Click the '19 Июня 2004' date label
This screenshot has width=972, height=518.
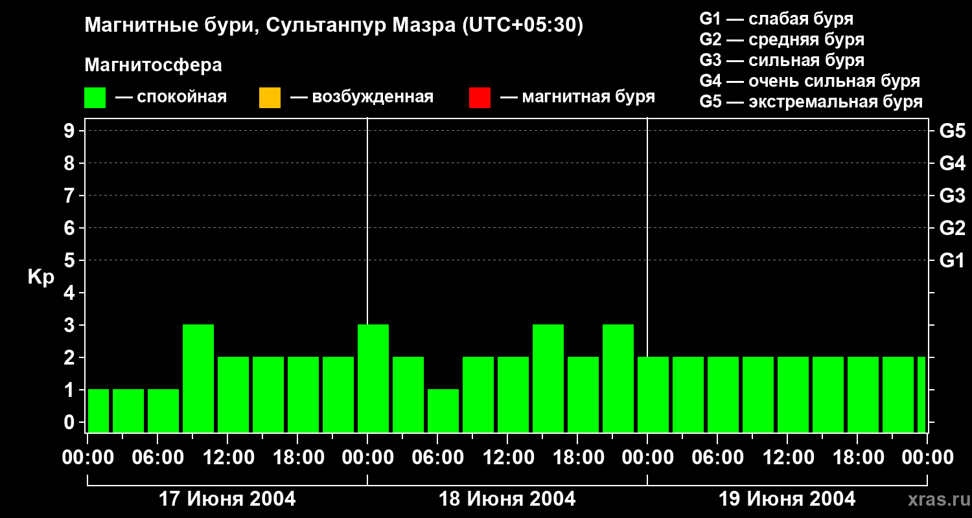787,499
